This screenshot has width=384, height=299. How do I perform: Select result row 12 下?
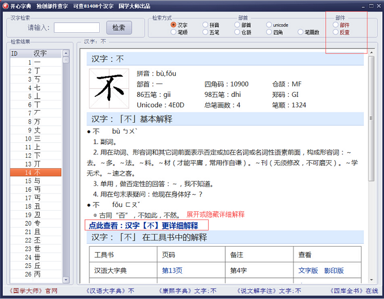point(36,156)
